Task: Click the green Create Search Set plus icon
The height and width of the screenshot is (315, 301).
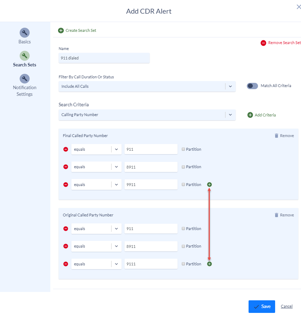Action: tap(61, 30)
